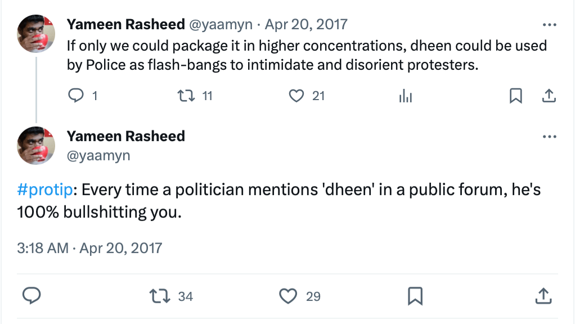The height and width of the screenshot is (324, 575).
Task: Like the tweet with 21 likes
Action: point(297,96)
